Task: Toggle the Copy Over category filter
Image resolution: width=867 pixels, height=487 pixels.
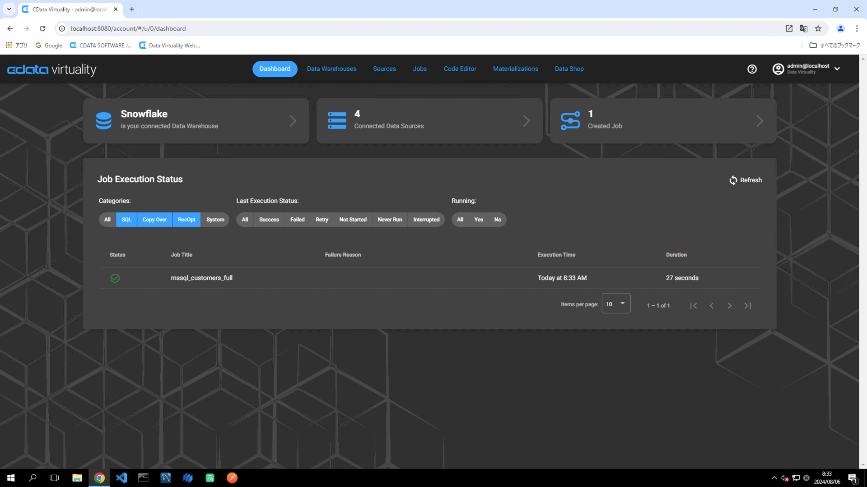Action: click(x=154, y=220)
